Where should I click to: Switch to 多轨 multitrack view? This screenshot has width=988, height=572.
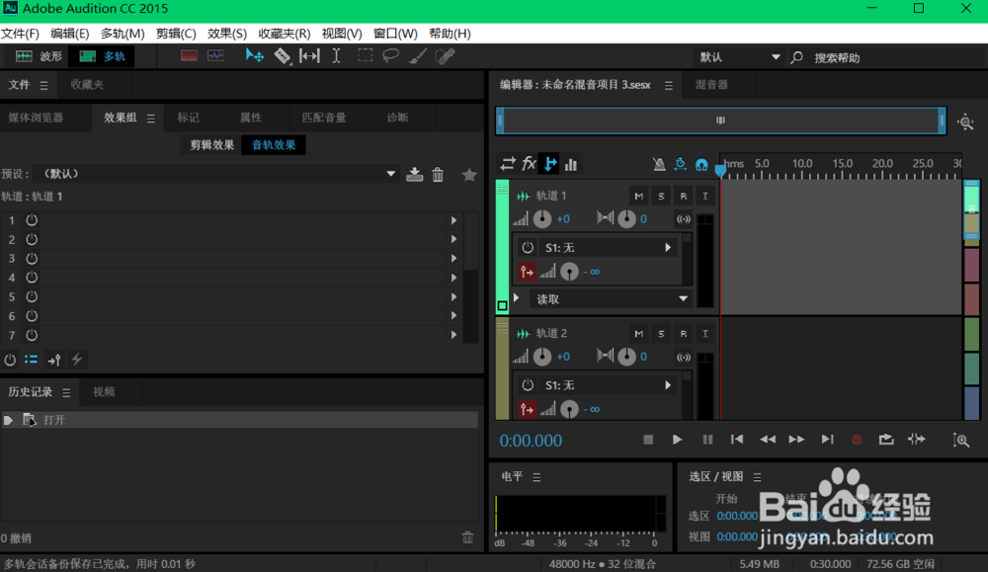(102, 56)
